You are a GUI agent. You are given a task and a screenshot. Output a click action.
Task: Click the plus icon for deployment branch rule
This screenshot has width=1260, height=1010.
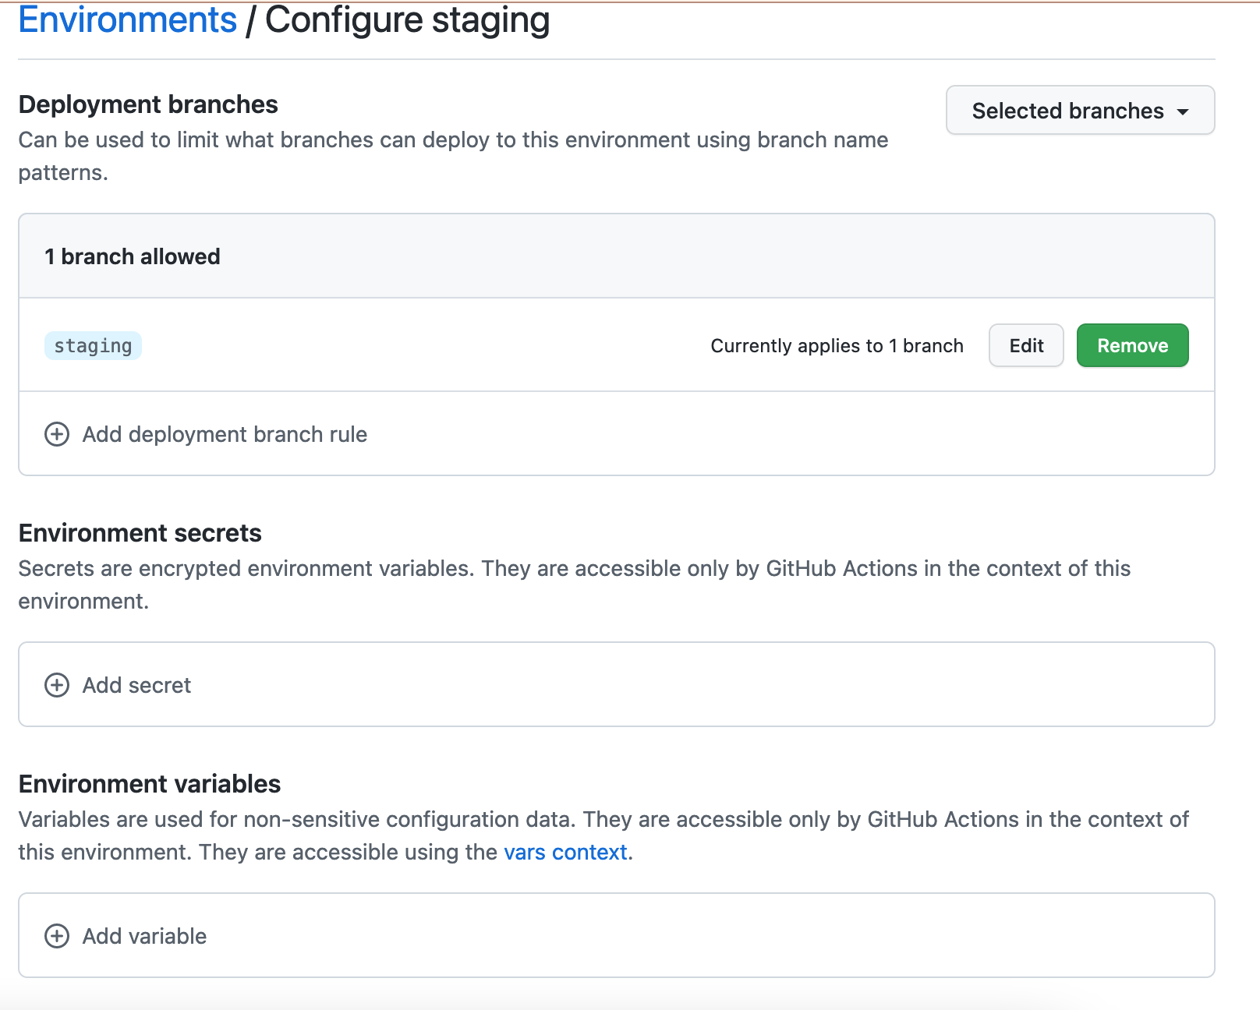(57, 434)
